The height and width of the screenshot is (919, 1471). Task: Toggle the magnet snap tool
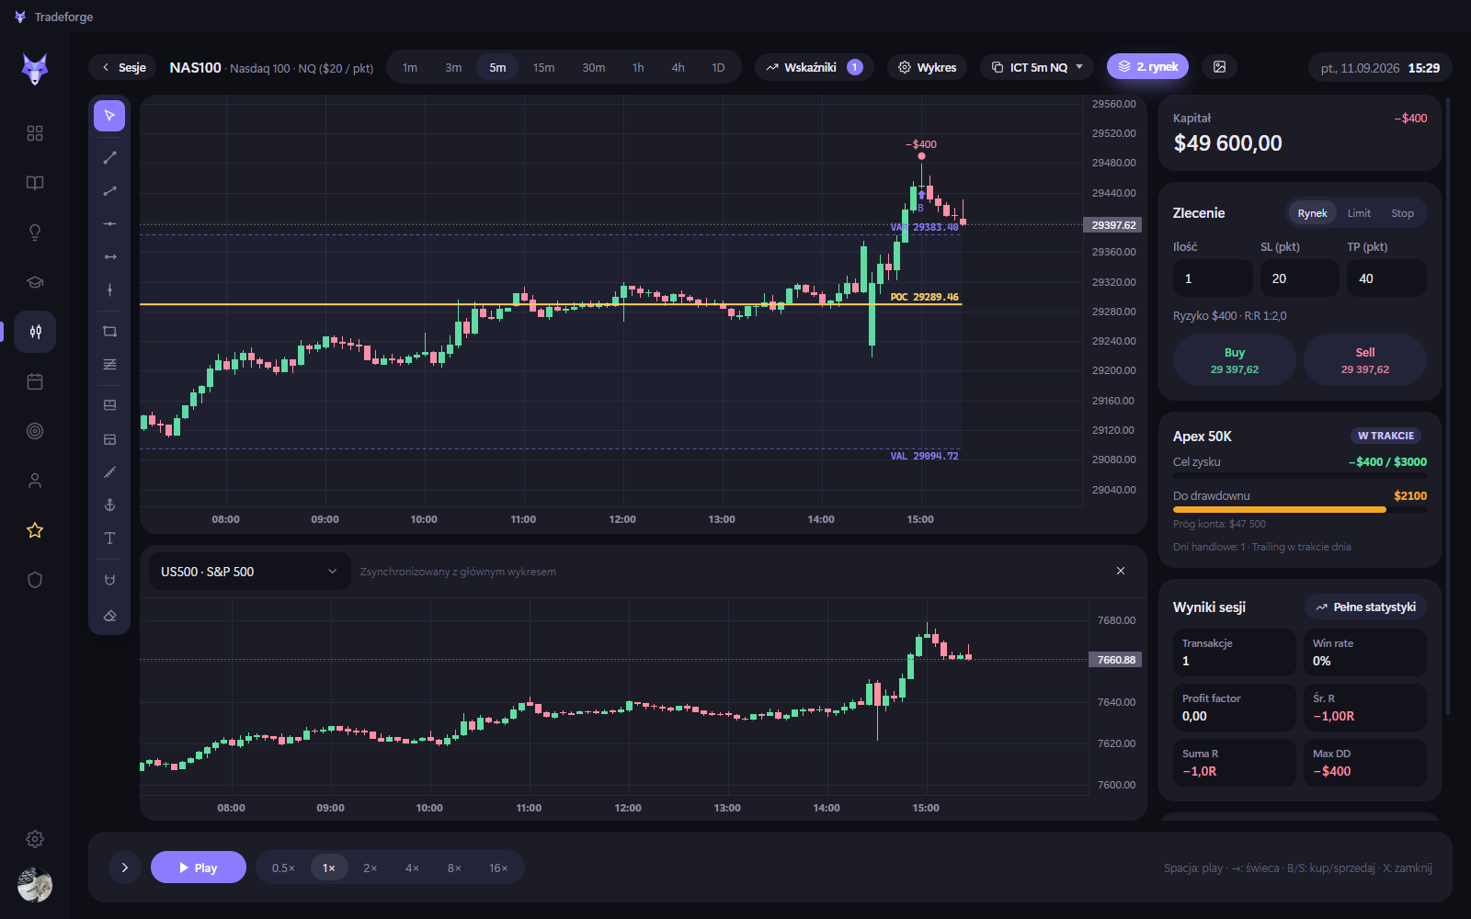[109, 580]
